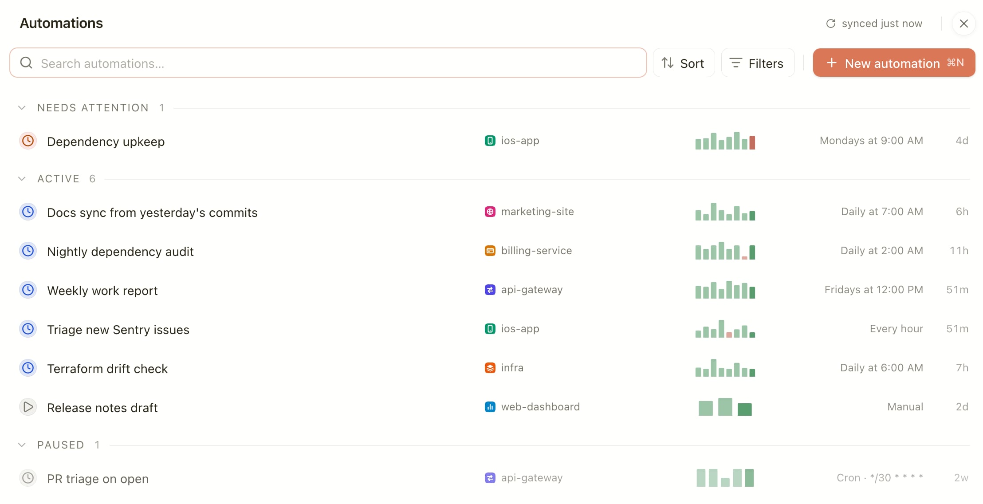This screenshot has height=504, width=983.
Task: Click the 'infra' repo name
Action: coord(512,368)
